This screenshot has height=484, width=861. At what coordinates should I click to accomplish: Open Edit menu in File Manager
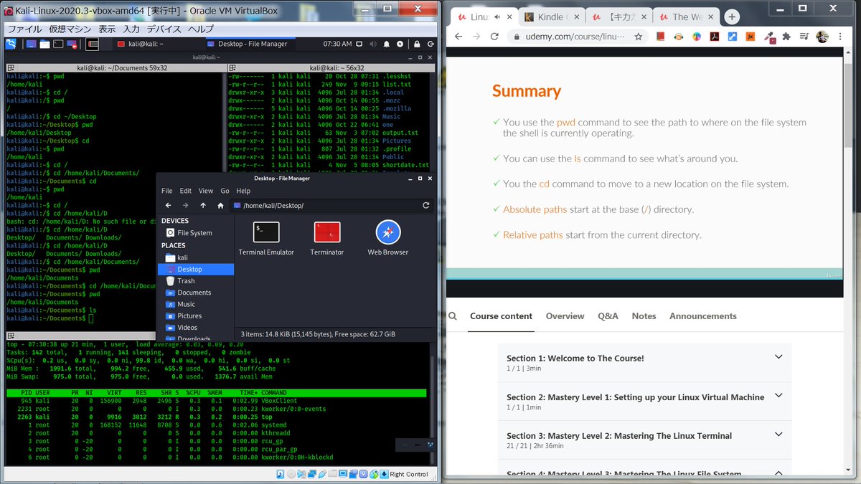click(186, 191)
